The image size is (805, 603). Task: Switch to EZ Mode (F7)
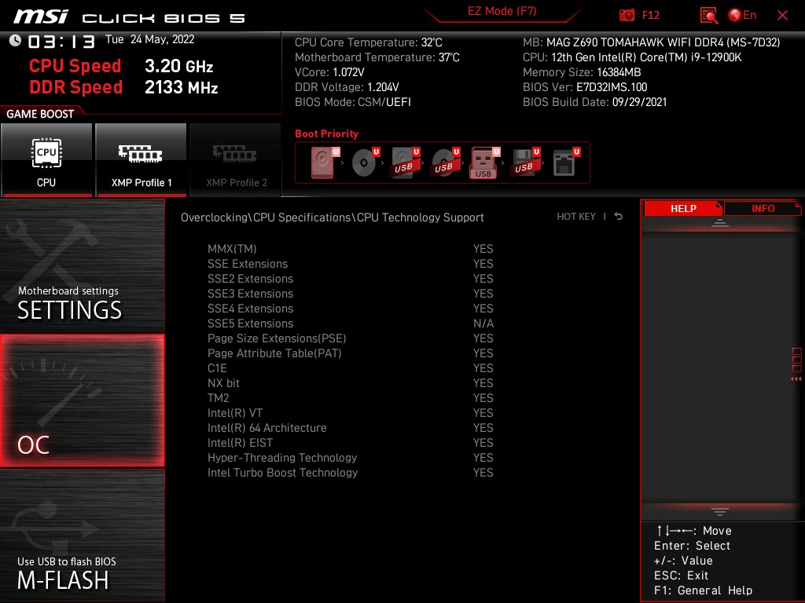pos(502,11)
